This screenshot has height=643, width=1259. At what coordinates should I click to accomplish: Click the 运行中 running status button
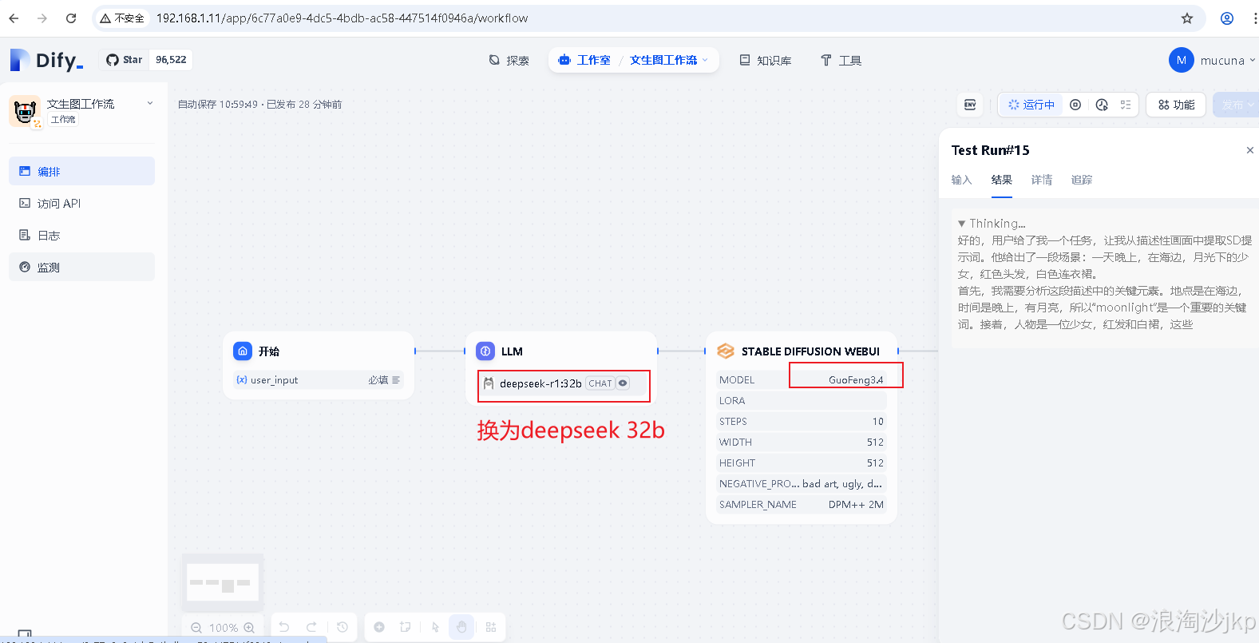pyautogui.click(x=1031, y=105)
